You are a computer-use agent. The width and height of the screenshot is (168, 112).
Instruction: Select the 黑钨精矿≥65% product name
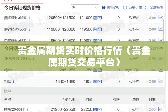click(x=15, y=18)
